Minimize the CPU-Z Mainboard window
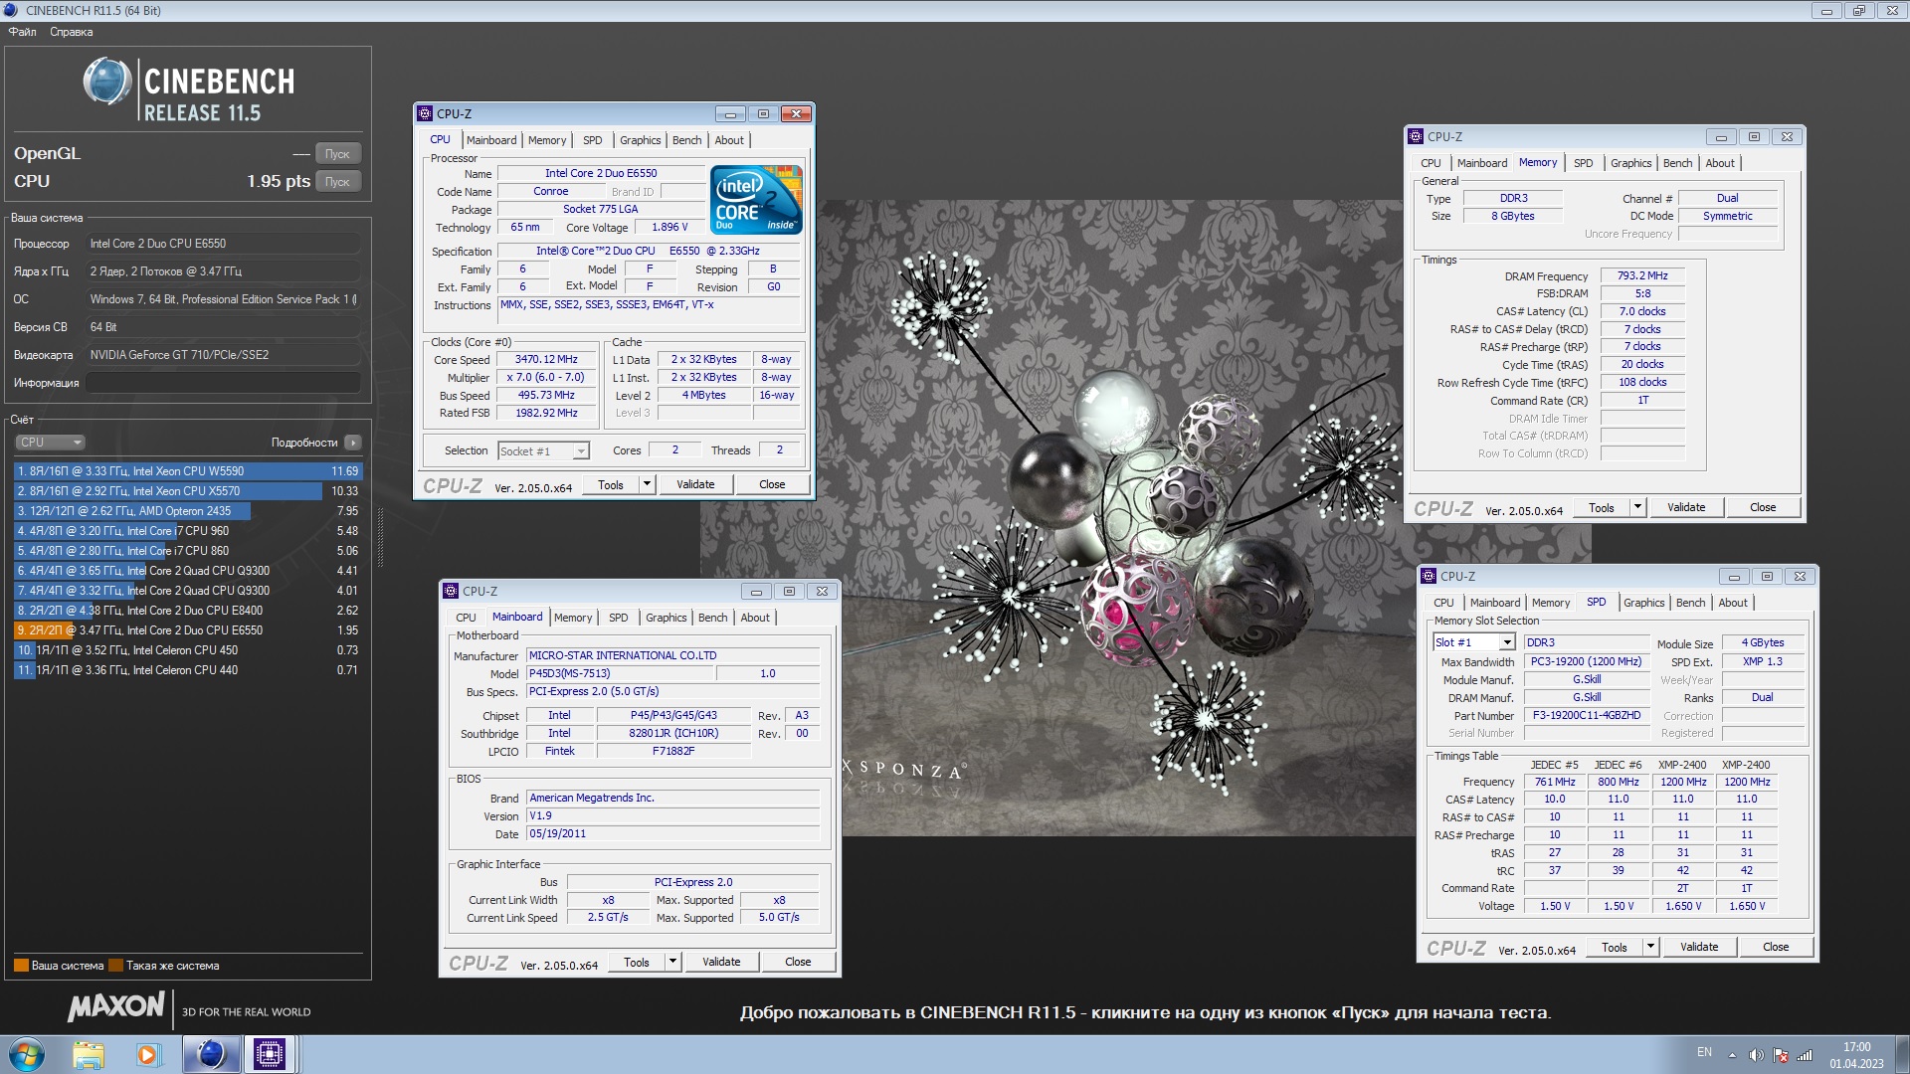 (756, 591)
